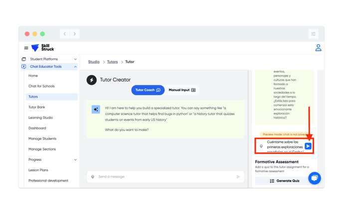This screenshot has height=214, width=343.
Task: Open Chat for Schools in sidebar
Action: tap(41, 86)
